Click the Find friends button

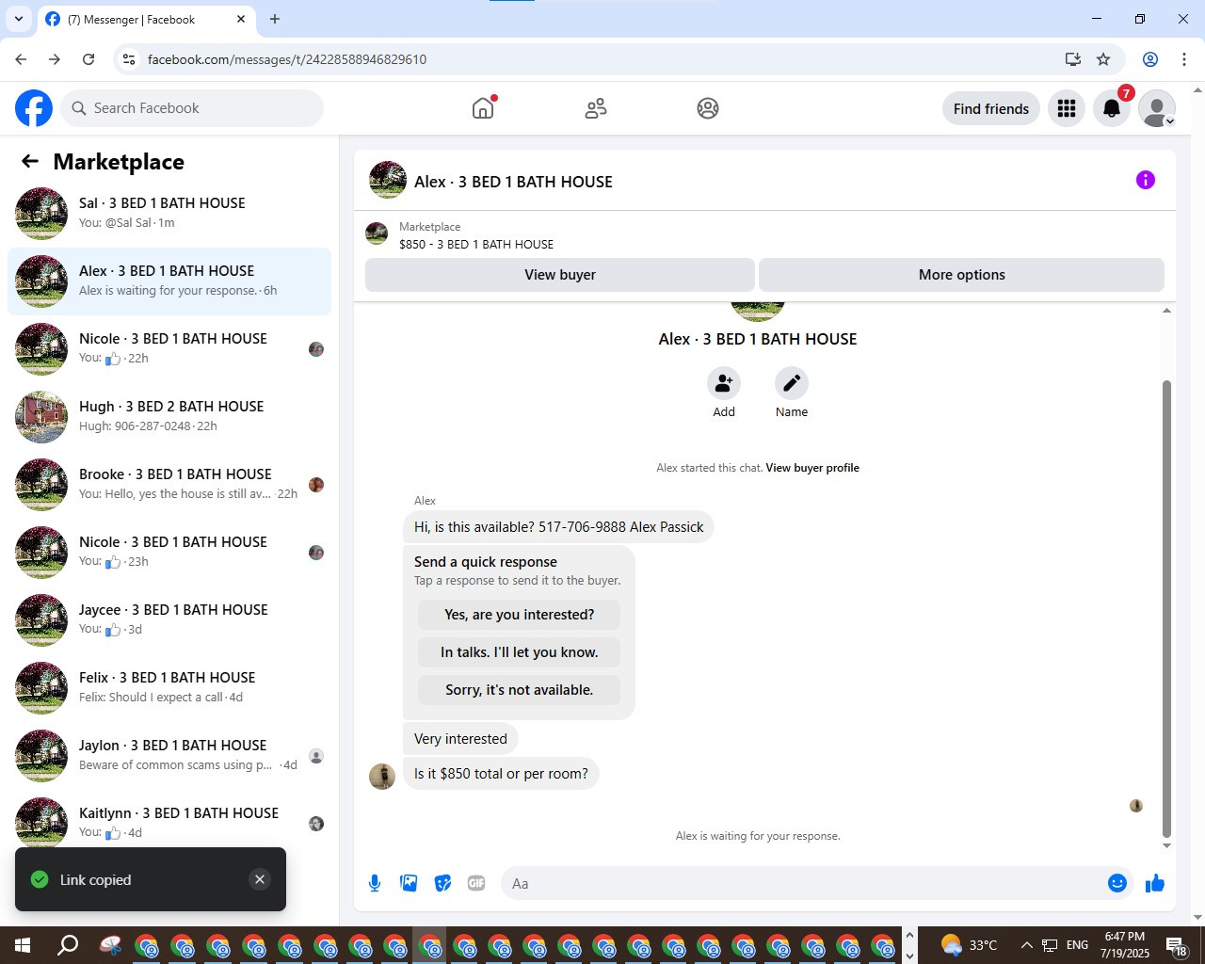[991, 108]
